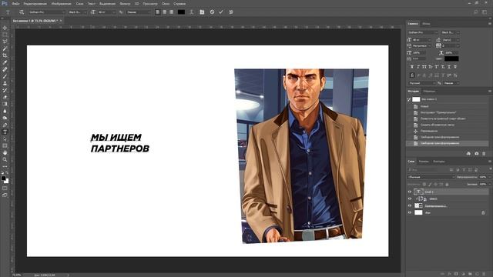Open the 3D menu

pos(137,4)
